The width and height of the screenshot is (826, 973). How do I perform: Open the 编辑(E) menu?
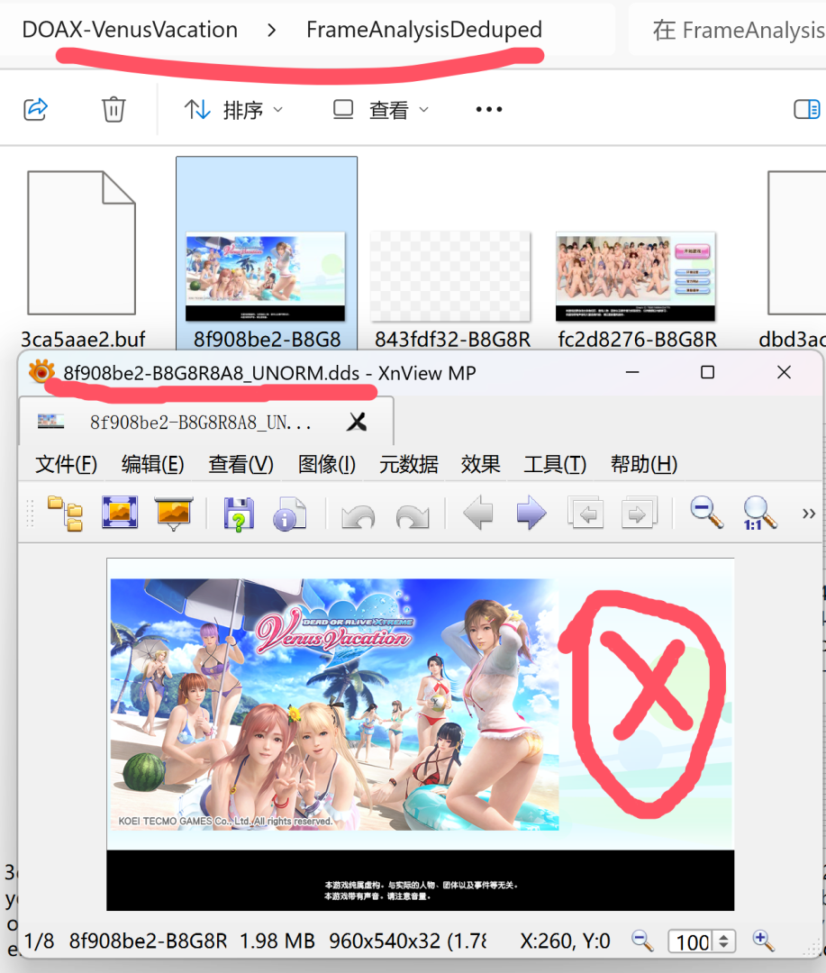(152, 464)
